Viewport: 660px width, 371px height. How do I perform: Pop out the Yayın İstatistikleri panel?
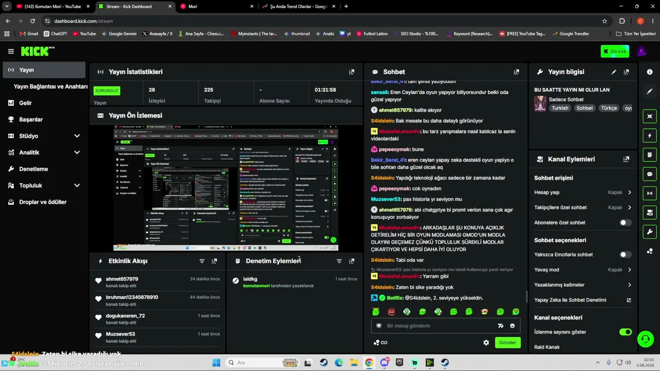tap(352, 72)
